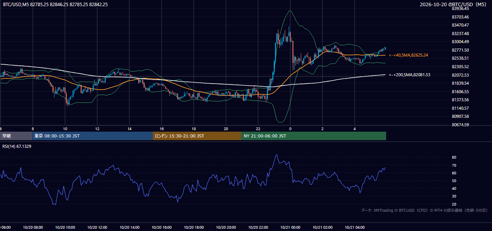Click price axis label 81606.55
The height and width of the screenshot is (231, 492).
point(460,92)
